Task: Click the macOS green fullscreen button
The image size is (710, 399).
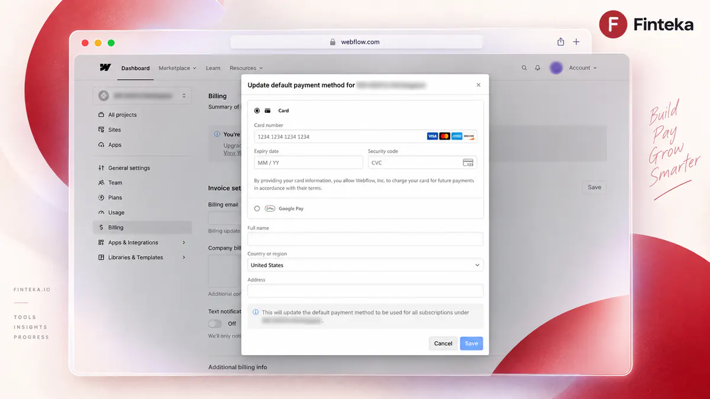Action: point(111,43)
